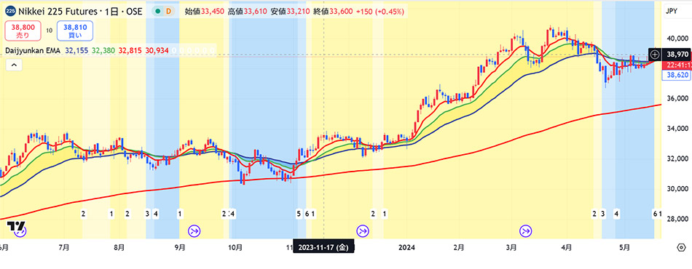Click the plus icon beside 38,970 price
The height and width of the screenshot is (269, 692).
pos(655,55)
